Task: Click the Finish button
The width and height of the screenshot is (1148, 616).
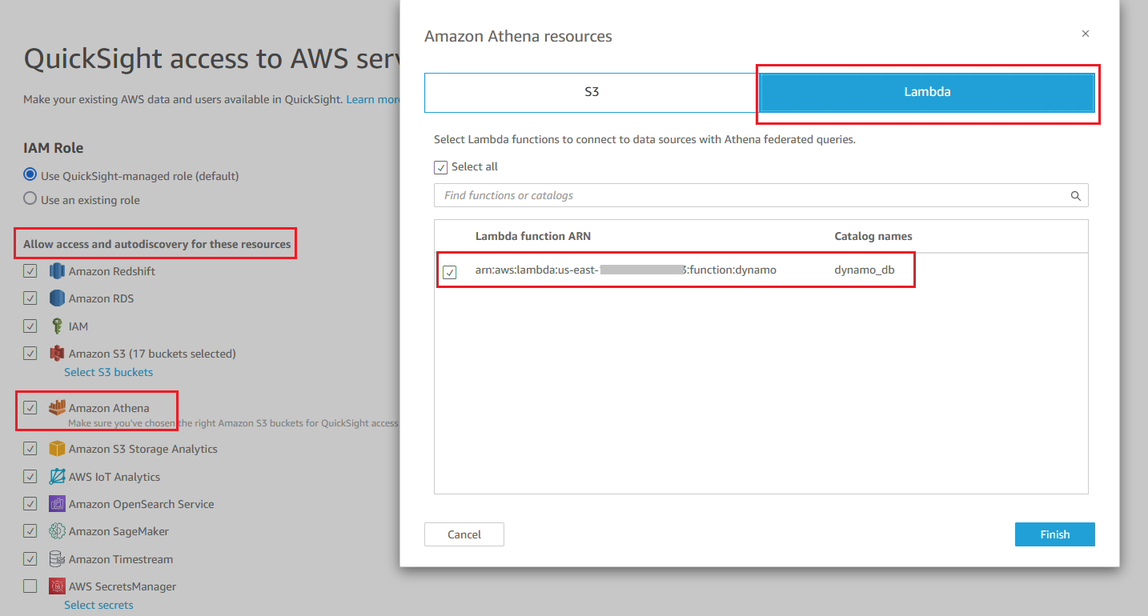Action: coord(1055,534)
